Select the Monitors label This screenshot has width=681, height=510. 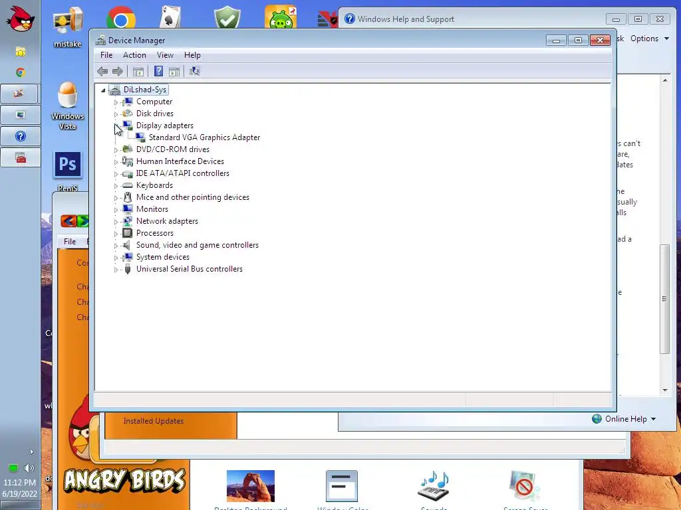pyautogui.click(x=152, y=209)
